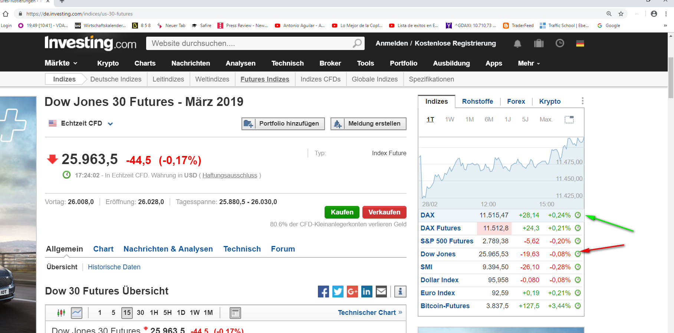Open Historische Daten link

click(114, 267)
